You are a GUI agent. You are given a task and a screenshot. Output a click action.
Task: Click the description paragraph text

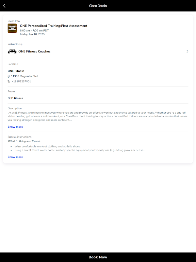tap(98, 116)
